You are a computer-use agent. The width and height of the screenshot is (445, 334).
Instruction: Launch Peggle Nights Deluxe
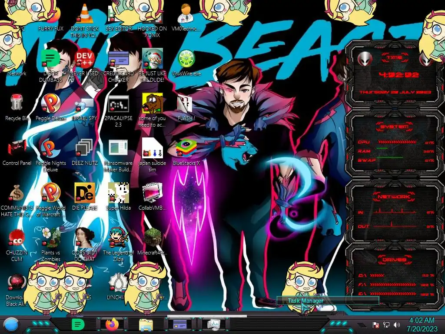click(51, 156)
